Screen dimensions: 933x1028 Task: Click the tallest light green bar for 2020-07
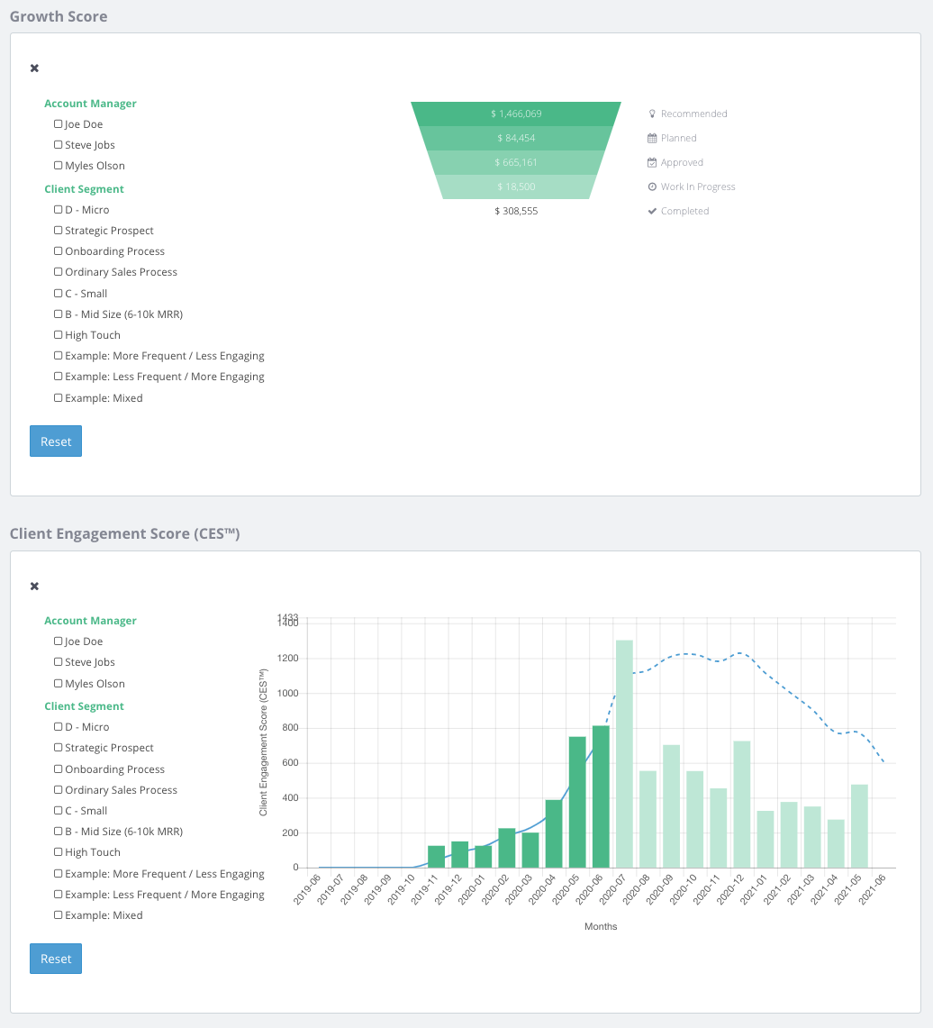[x=624, y=754]
